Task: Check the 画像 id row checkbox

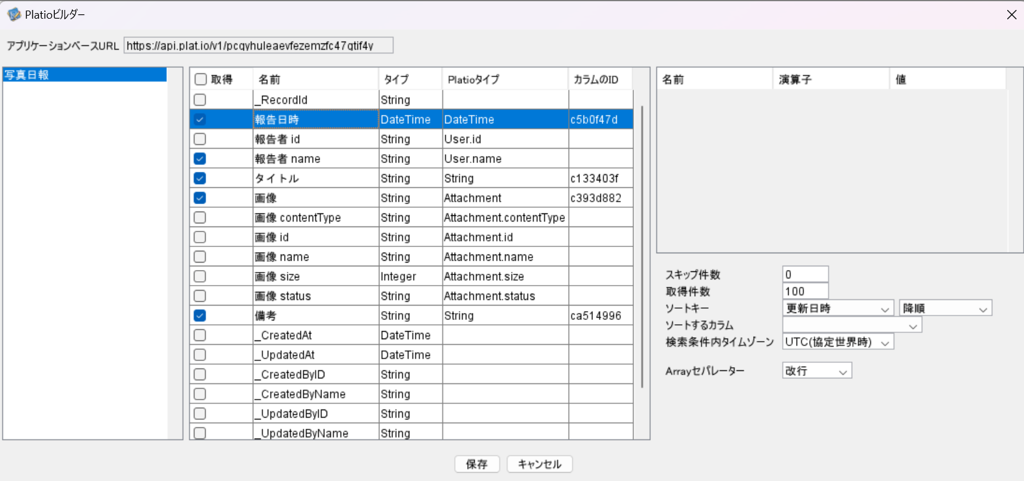Action: tap(200, 237)
